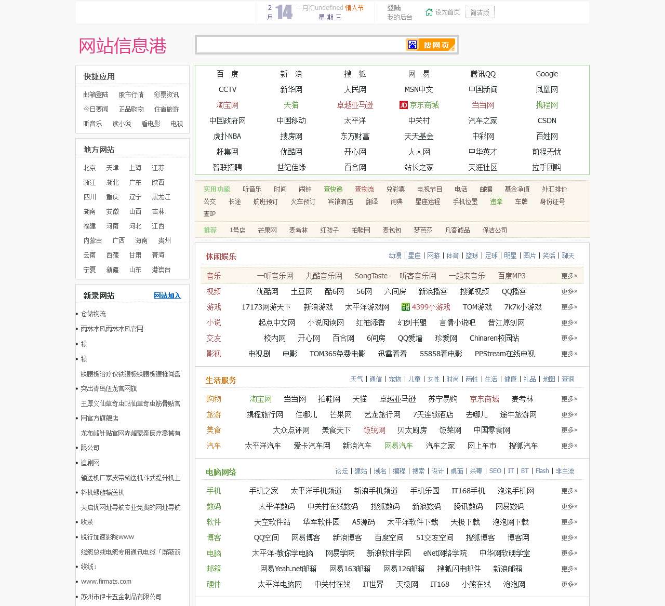Open the 登陆 login link
The height and width of the screenshot is (606, 665).
click(x=394, y=8)
